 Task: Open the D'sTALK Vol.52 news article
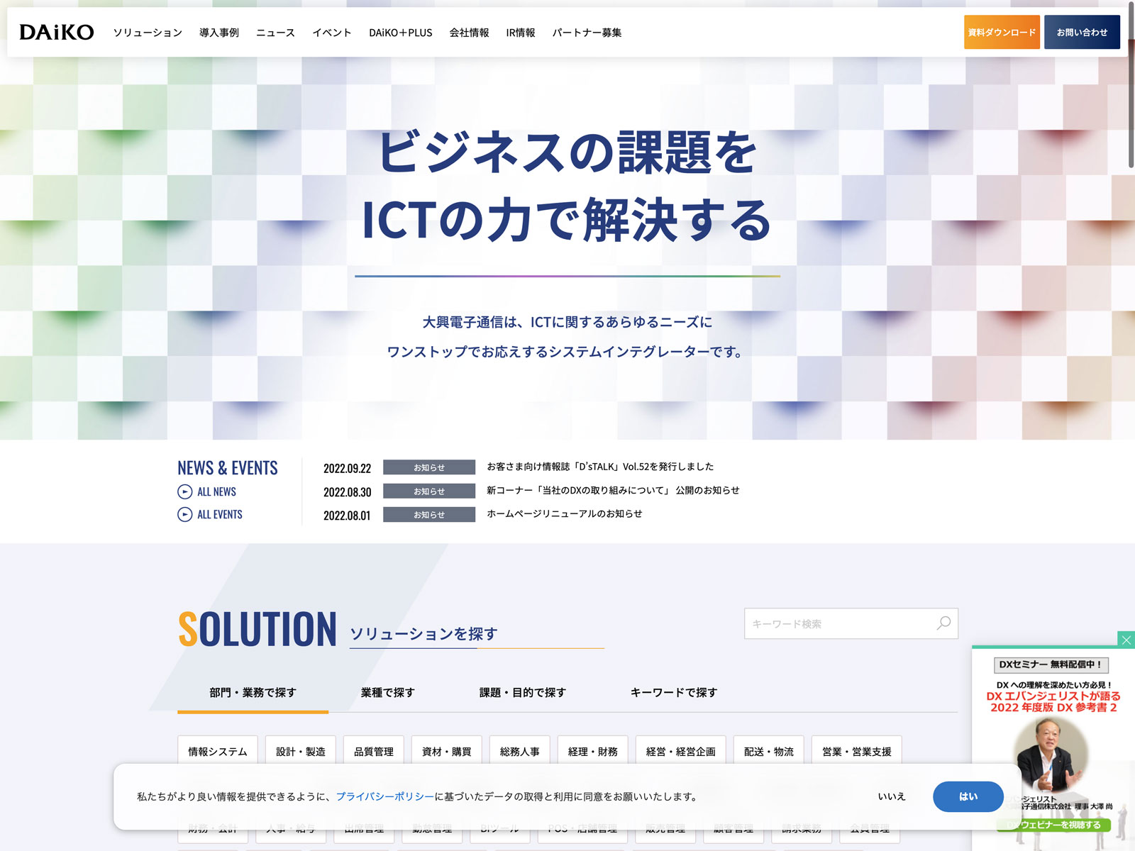click(x=600, y=467)
